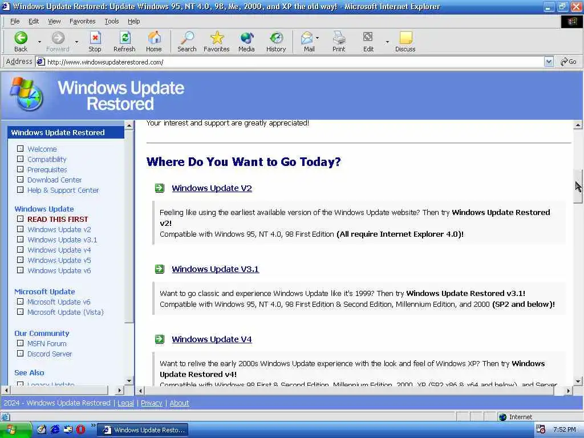Click the Windows Update Resto... taskbar button

pyautogui.click(x=143, y=430)
